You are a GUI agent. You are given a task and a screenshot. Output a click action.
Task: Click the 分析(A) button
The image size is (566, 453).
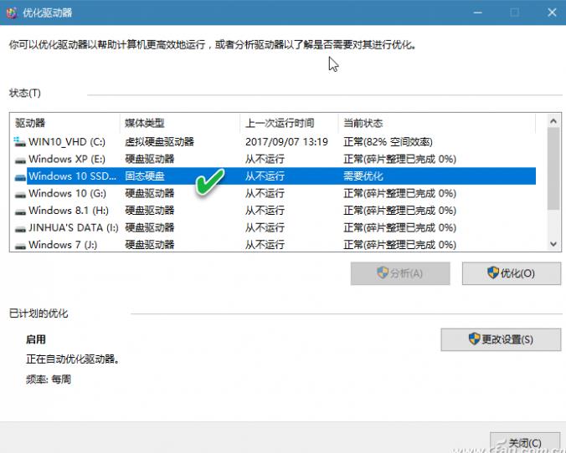[400, 273]
